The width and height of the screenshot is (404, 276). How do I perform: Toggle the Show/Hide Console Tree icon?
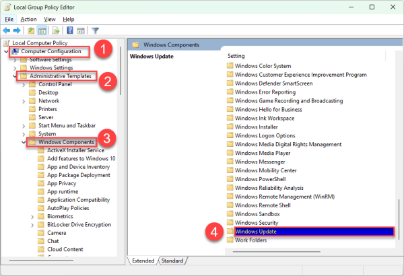42,31
